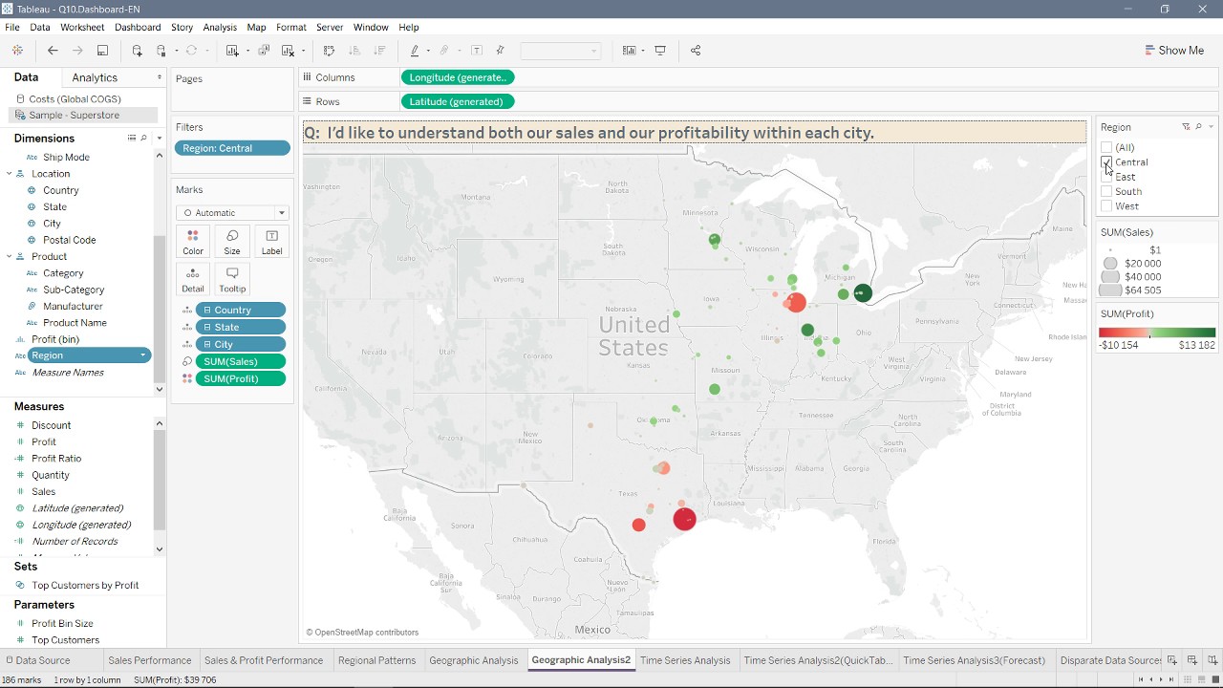This screenshot has height=688, width=1223.
Task: Click the SUM(Profit) red-green color legend bar
Action: (x=1157, y=333)
